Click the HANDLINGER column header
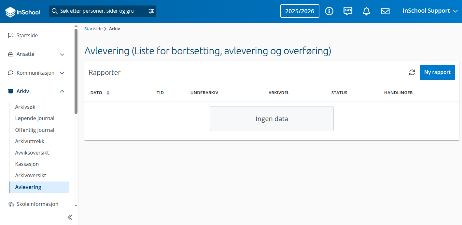This screenshot has width=462, height=225. (x=399, y=93)
